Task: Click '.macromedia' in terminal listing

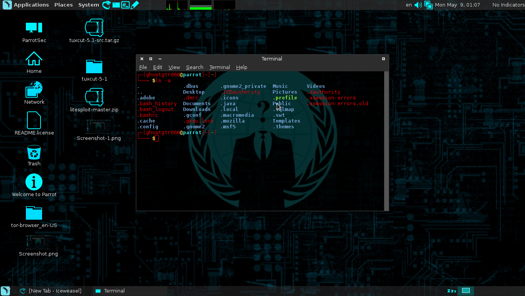Action: (237, 115)
